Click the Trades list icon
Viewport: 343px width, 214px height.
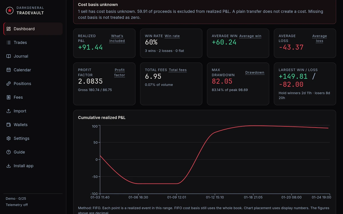point(9,43)
